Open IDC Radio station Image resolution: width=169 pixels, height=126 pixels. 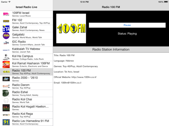click(x=26, y=43)
